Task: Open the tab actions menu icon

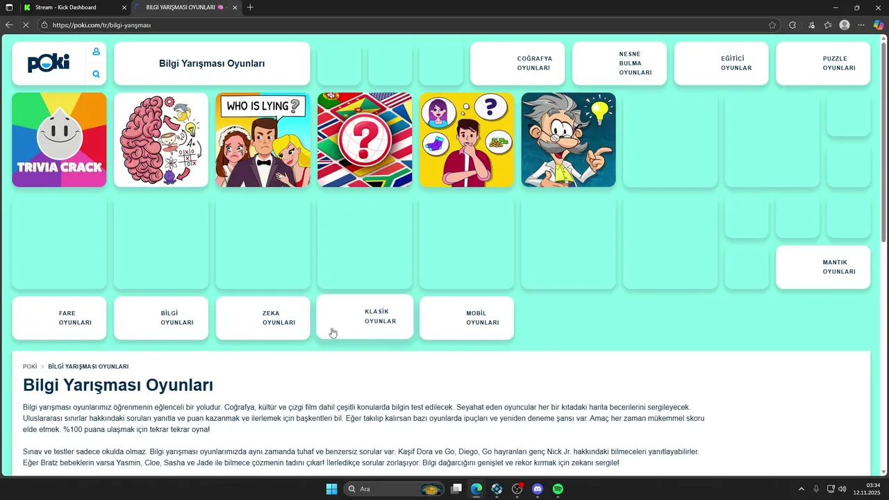Action: click(9, 8)
